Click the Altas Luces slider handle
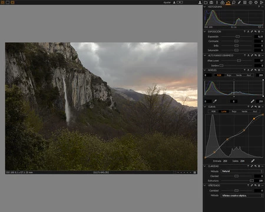The width and height of the screenshot is (265, 212). (239, 61)
